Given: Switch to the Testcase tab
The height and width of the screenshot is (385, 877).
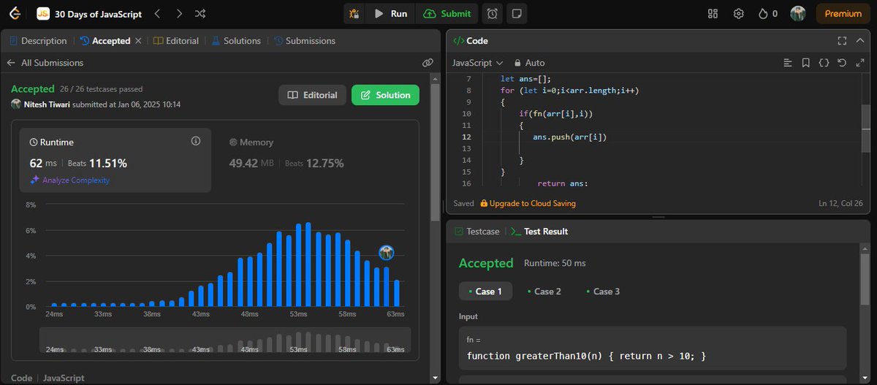Looking at the screenshot, I should 477,231.
